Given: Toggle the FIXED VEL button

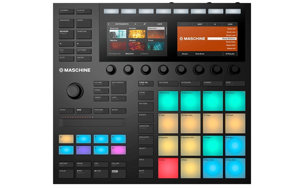Looking at the screenshot, I should (146, 84).
